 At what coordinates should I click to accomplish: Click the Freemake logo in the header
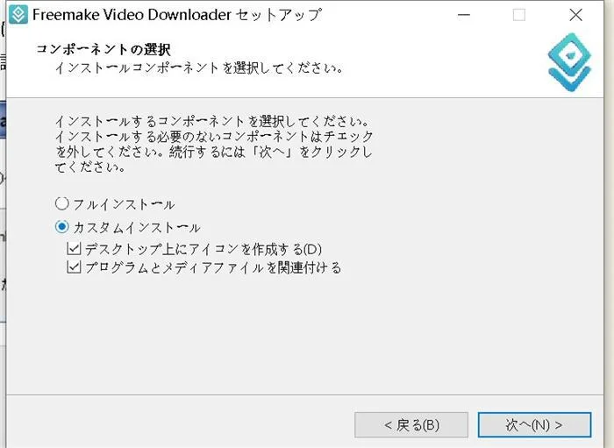pyautogui.click(x=569, y=62)
